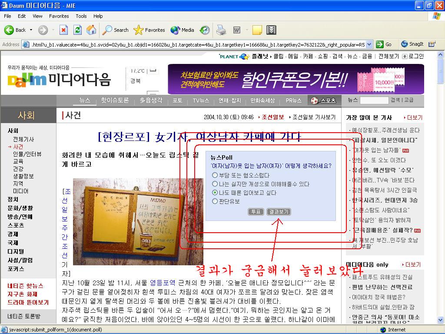445x334 pixels.
Task: Select '나는 싫지만 개성으로 이해해줄수 있다' option
Action: (215, 184)
